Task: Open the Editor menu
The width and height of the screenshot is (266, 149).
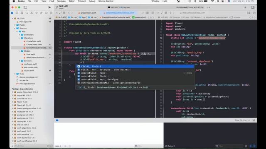Action: coord(71,1)
